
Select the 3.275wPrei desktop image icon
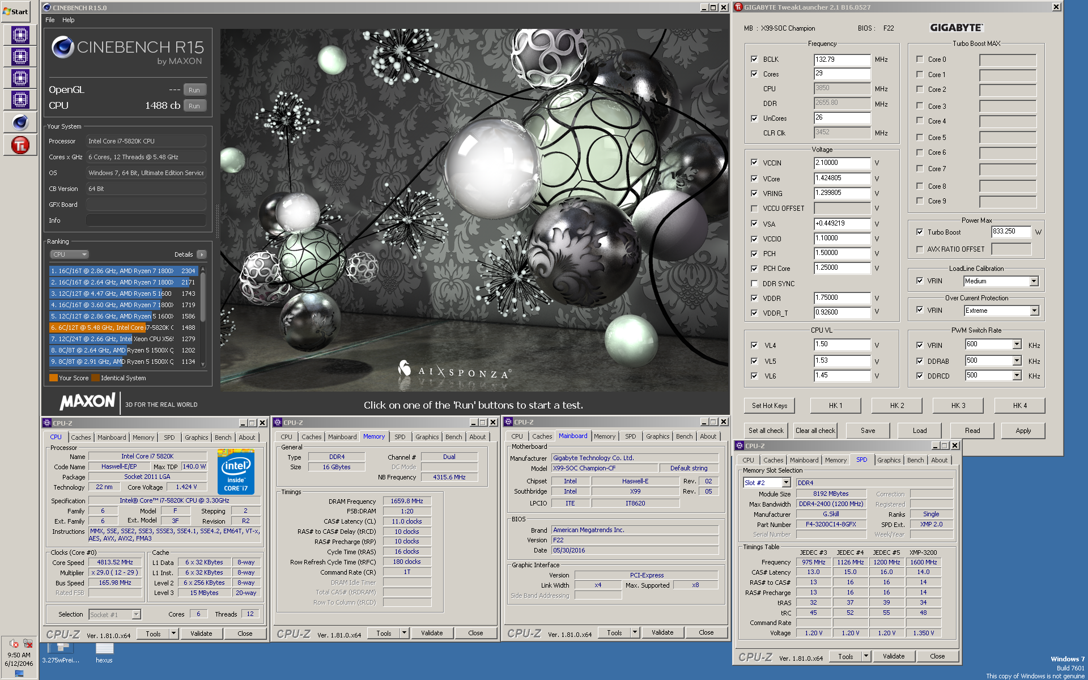pos(60,653)
